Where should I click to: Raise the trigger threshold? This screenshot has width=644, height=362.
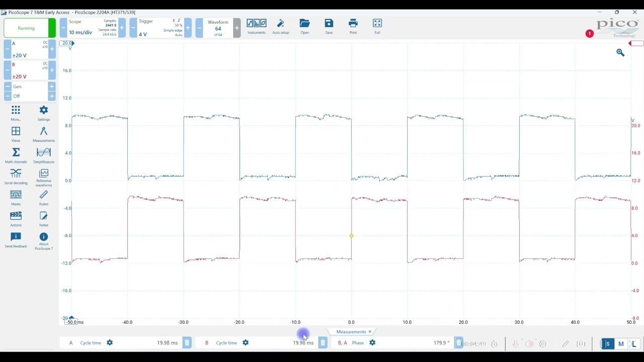pos(188,28)
